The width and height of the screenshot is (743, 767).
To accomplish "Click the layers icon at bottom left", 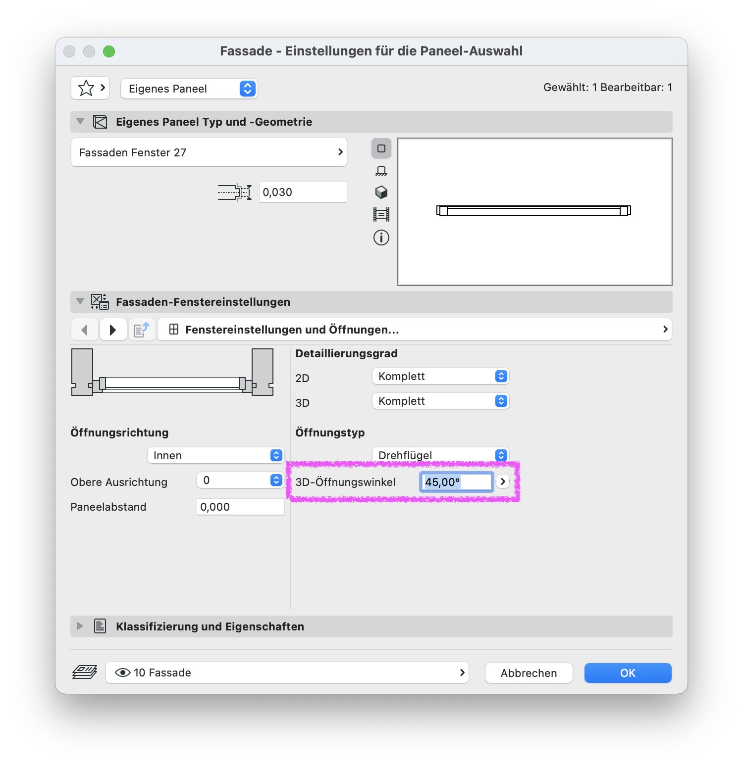I will point(85,672).
